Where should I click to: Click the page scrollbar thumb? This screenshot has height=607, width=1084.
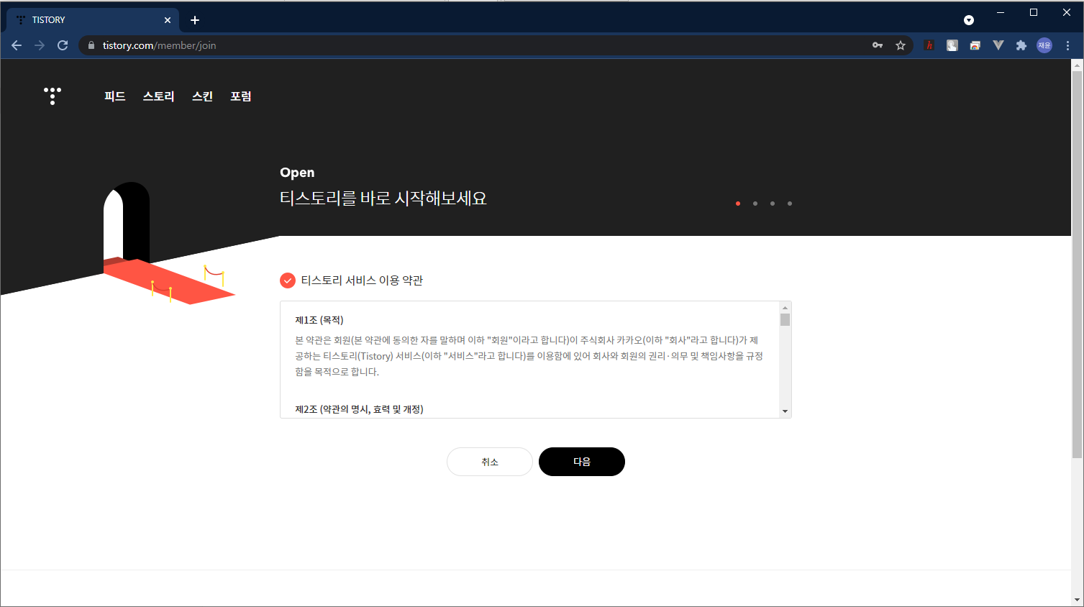tap(1077, 265)
